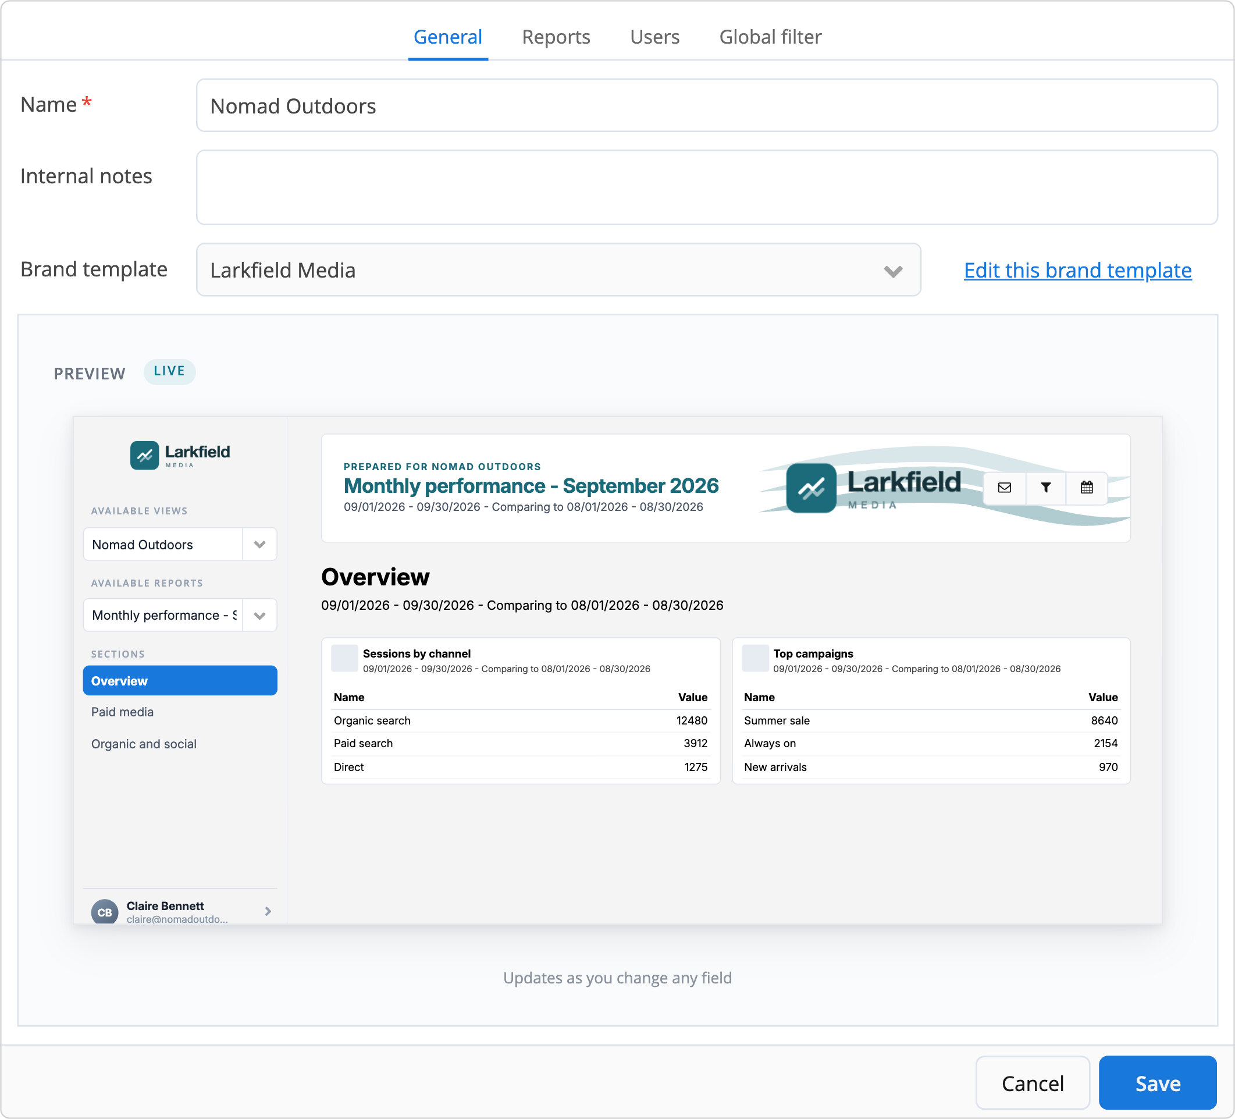Click the Monthly performance - September 2026 title
This screenshot has height=1119, width=1235.
tap(531, 486)
